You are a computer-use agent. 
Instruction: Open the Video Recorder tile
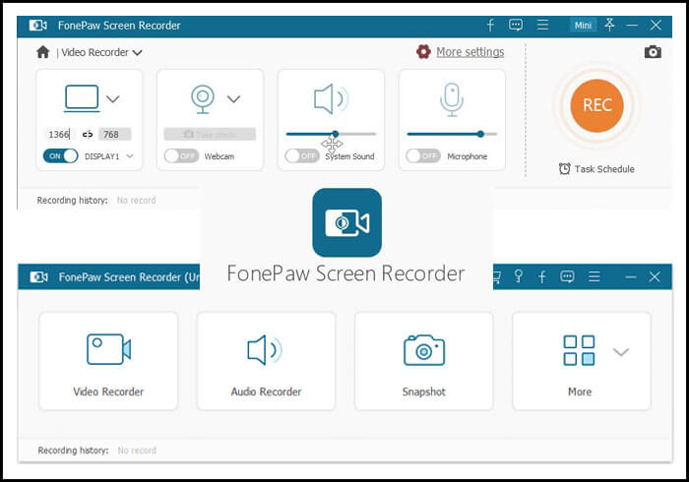click(108, 361)
